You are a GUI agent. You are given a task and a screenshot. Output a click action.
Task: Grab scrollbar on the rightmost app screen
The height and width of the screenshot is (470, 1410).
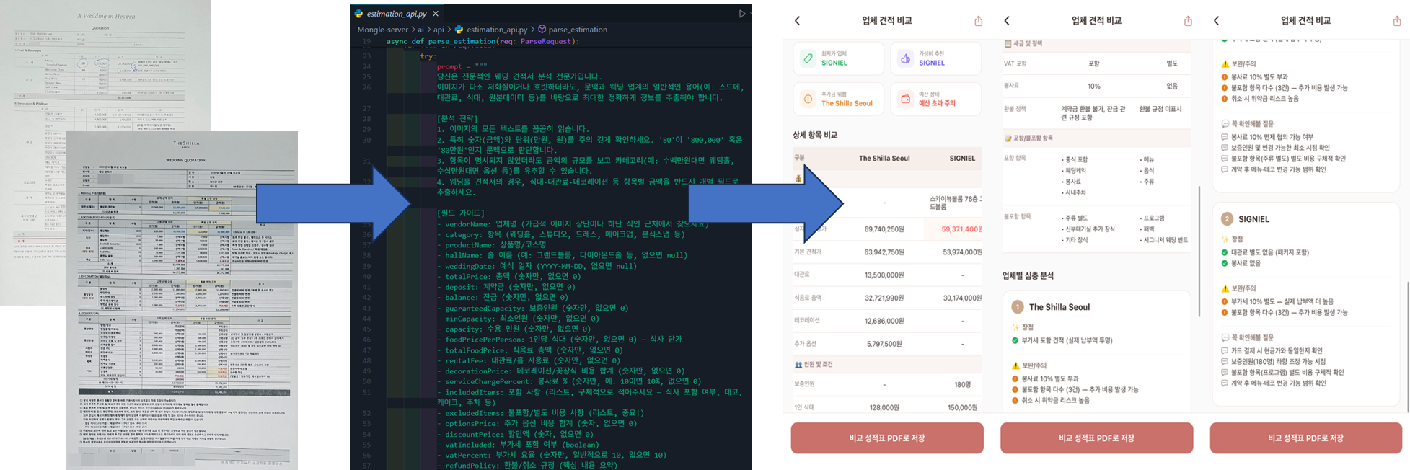coord(1408,346)
